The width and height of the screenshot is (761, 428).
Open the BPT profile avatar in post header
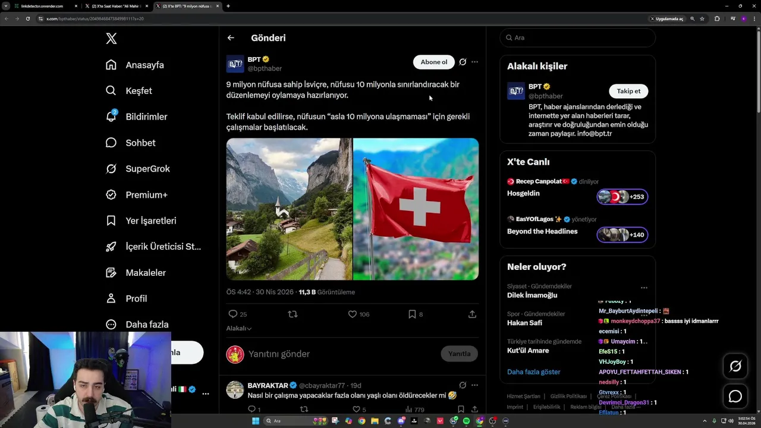[x=235, y=64]
